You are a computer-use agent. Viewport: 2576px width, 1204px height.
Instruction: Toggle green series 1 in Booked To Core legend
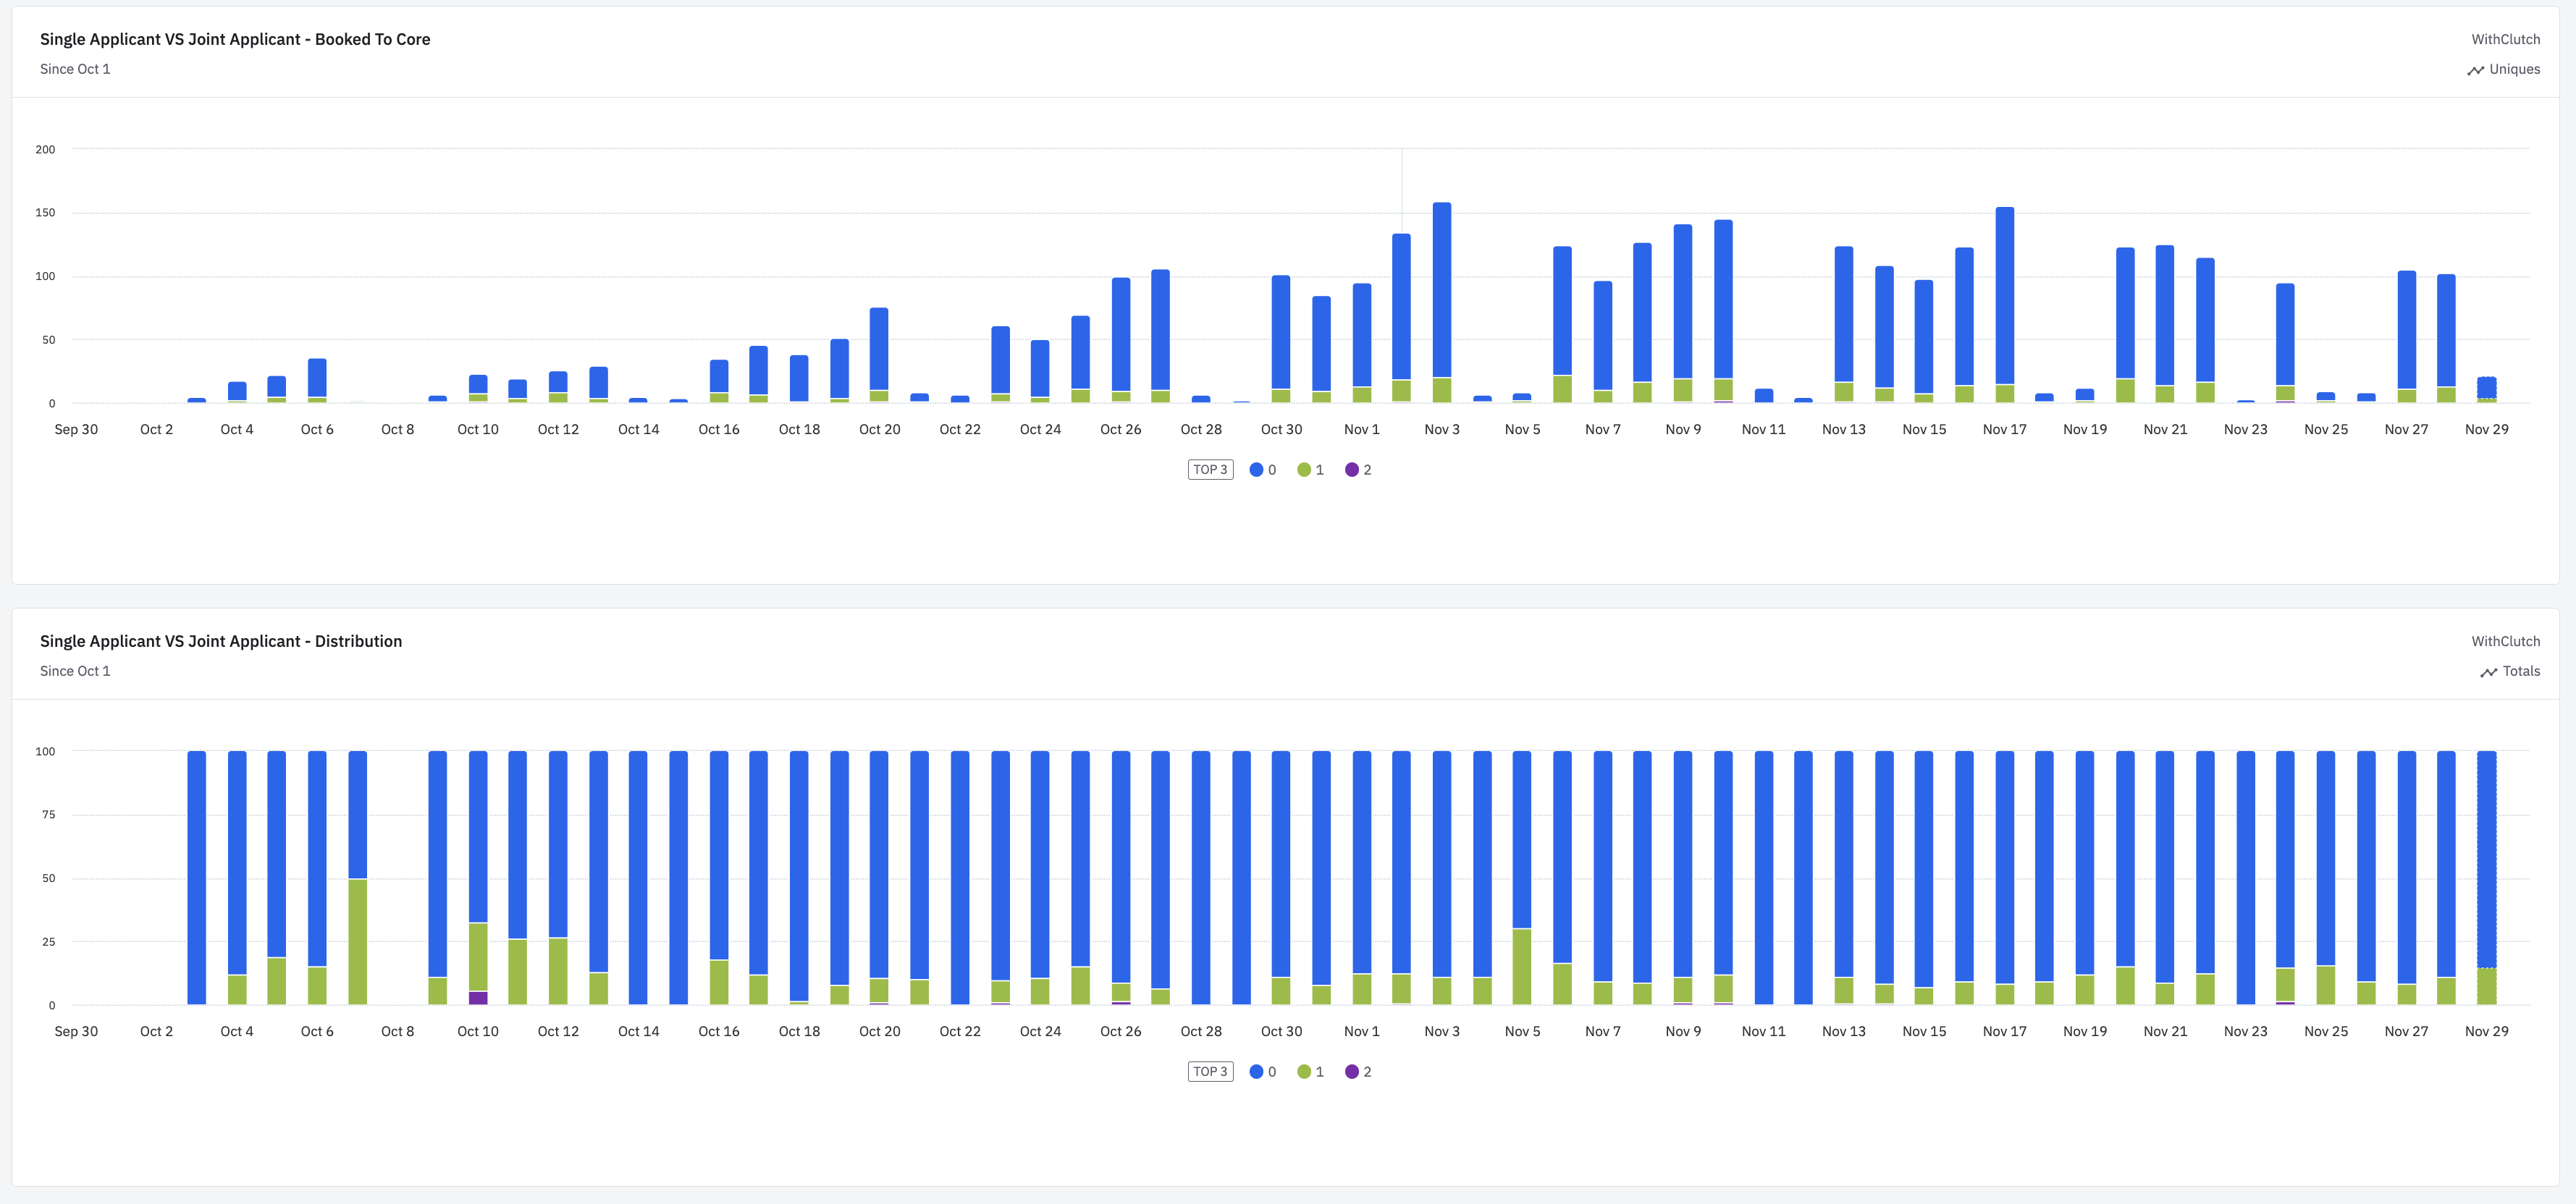tap(1310, 470)
